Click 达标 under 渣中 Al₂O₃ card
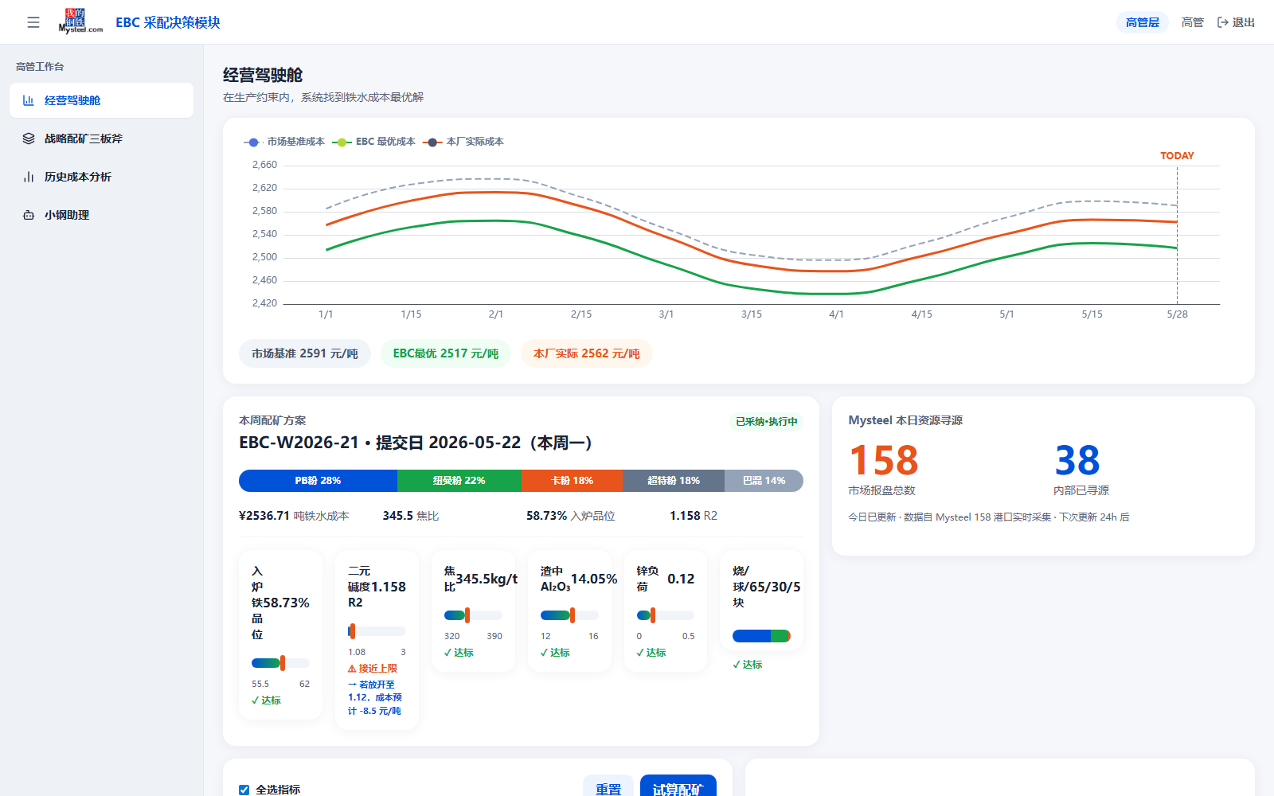This screenshot has height=796, width=1274. [555, 653]
